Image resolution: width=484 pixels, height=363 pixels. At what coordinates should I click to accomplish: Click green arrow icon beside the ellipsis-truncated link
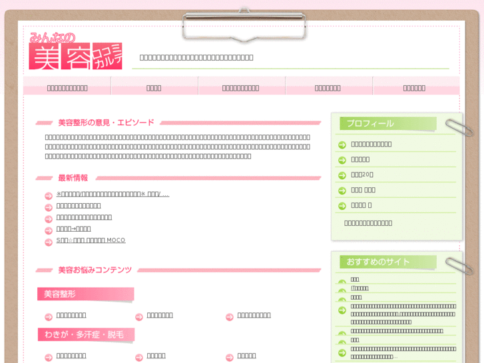pyautogui.click(x=342, y=352)
